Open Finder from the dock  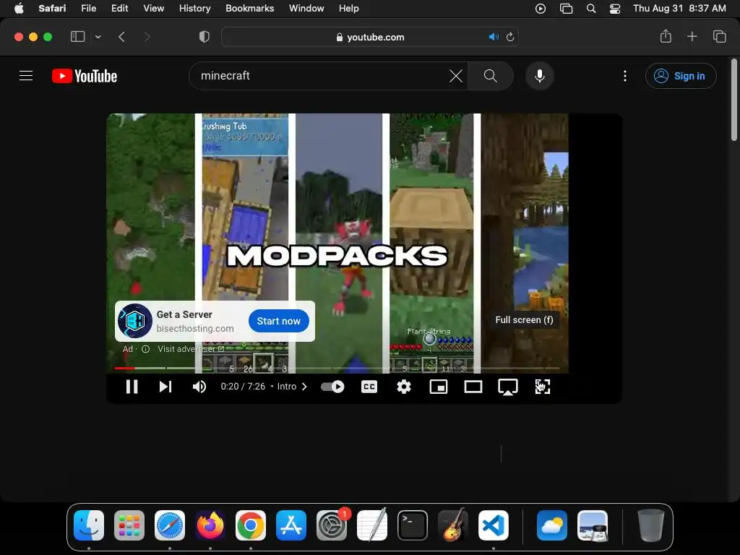coord(89,525)
